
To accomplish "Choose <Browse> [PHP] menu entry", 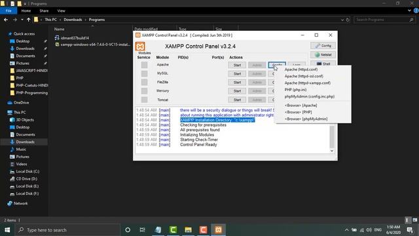I will click(x=298, y=112).
